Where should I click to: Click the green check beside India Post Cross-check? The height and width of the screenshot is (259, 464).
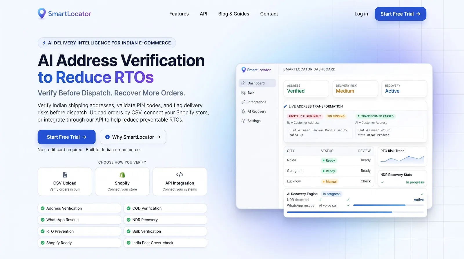[128, 243]
